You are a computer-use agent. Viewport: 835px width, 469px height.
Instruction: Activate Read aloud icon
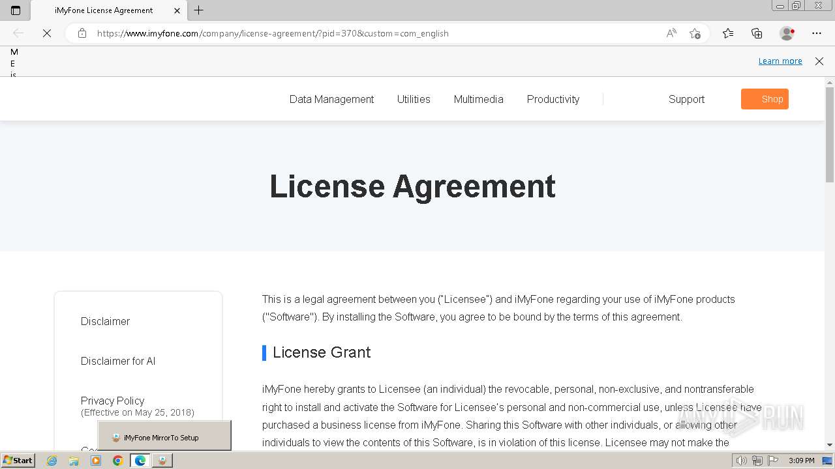[671, 33]
